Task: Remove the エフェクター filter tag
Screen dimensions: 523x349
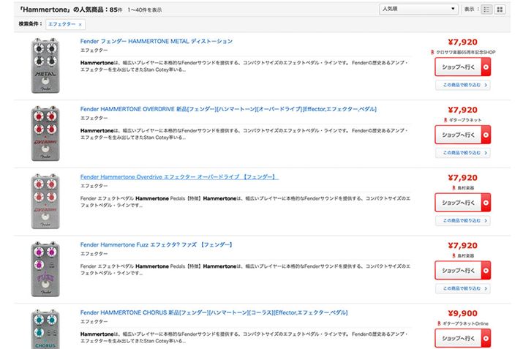Action: click(x=80, y=24)
